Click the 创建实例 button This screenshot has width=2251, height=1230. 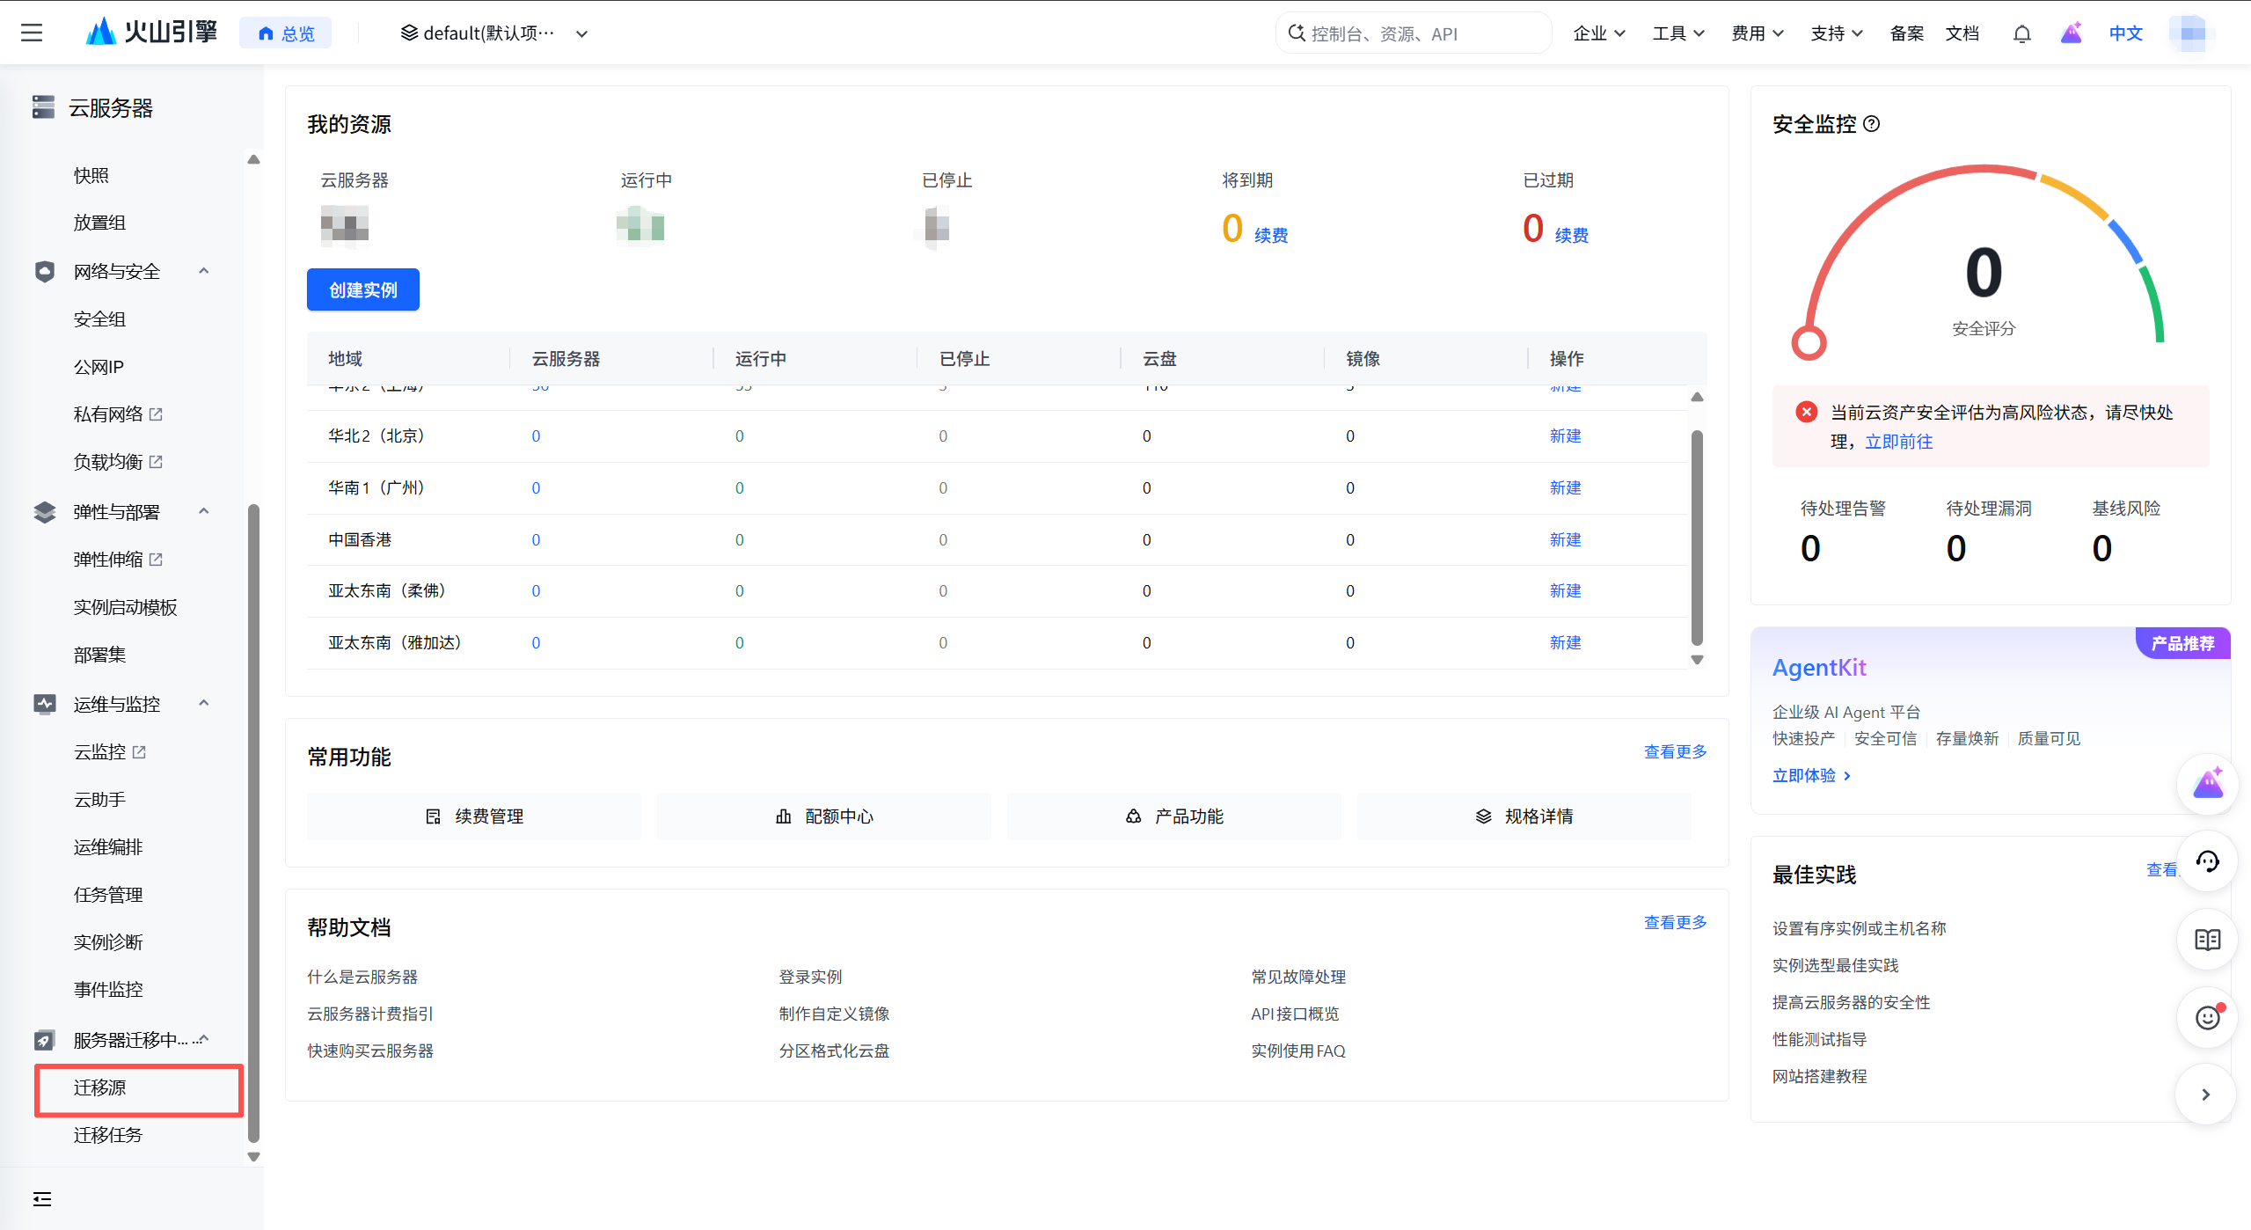tap(363, 289)
